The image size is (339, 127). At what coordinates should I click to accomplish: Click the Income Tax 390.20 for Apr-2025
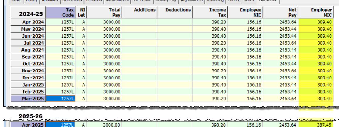(x=210, y=125)
